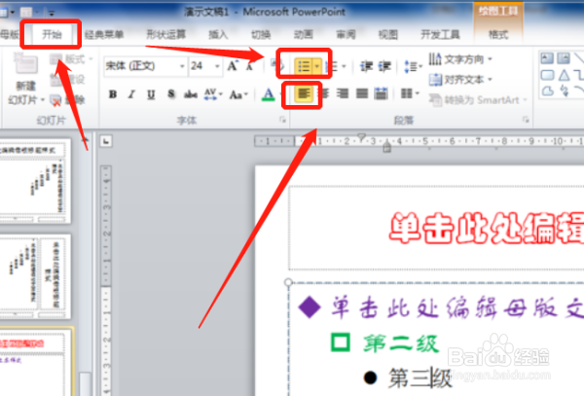Open the Paragraph (段落) dialog launcher

point(526,120)
